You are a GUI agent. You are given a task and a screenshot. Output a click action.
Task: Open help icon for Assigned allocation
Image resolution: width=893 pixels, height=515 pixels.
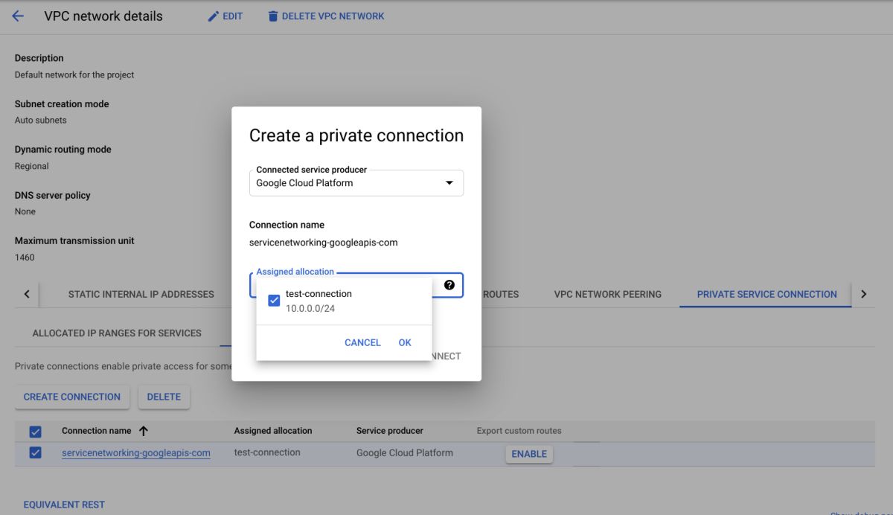(449, 285)
